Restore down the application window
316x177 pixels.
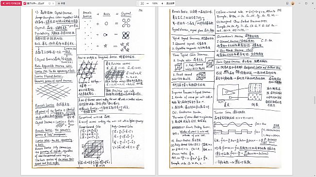[306, 3]
